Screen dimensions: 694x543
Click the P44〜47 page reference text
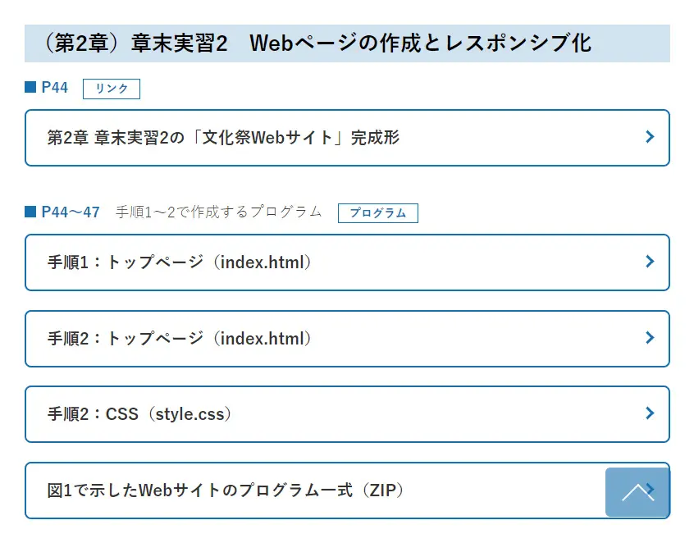tap(71, 212)
